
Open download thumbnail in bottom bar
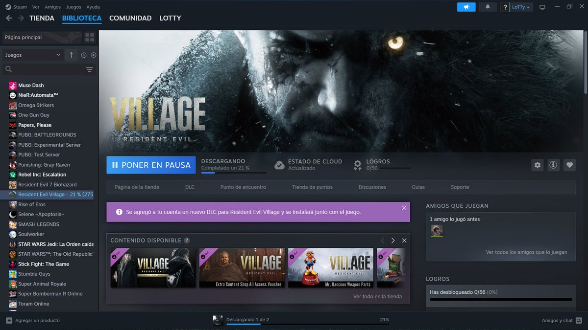pos(218,320)
